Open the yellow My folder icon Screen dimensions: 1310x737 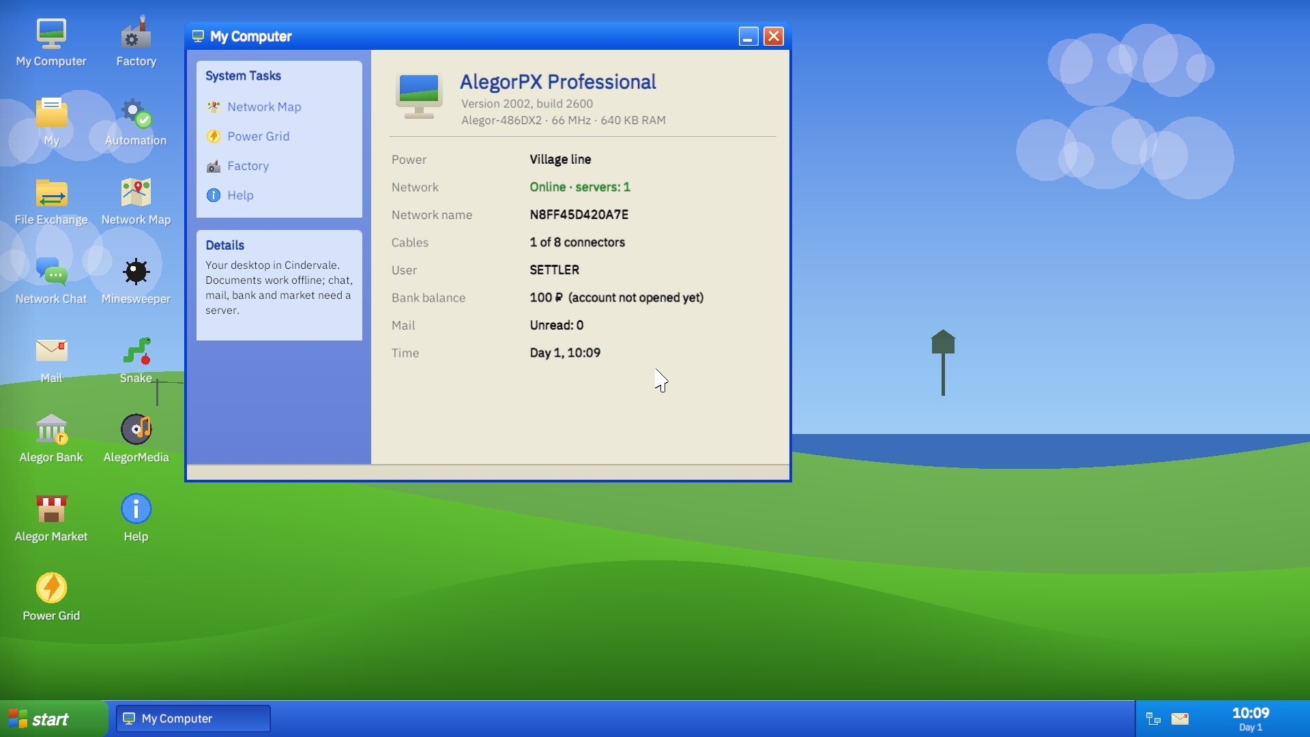[51, 121]
